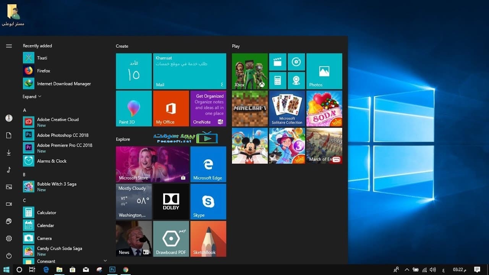Click the Explore group heading
Screen dimensions: 489x275
point(123,139)
